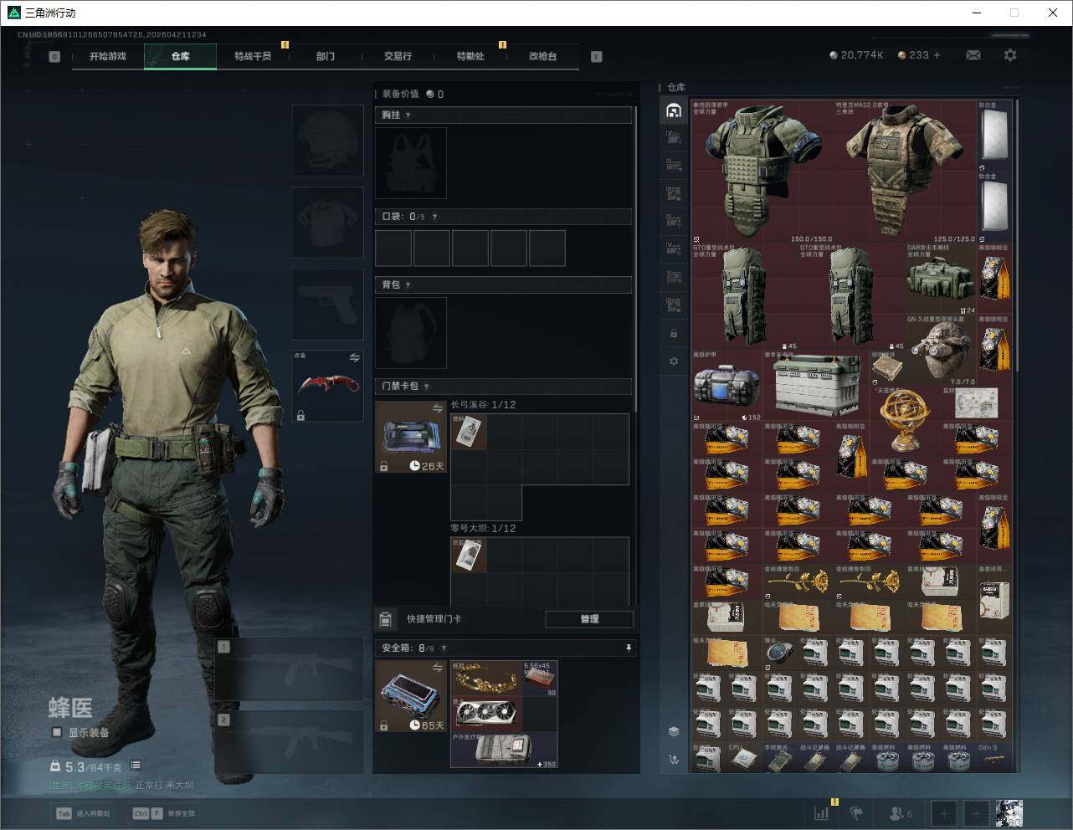The width and height of the screenshot is (1073, 830).
Task: Show help for 门禁卡包 section
Action: [426, 387]
